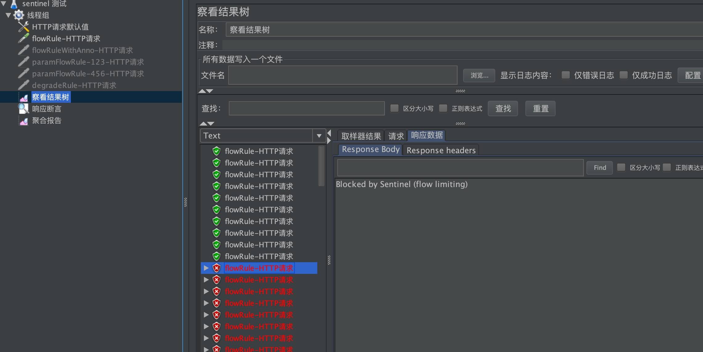This screenshot has height=352, width=703.
Task: Enable the errors-only log checkbox
Action: coord(566,75)
